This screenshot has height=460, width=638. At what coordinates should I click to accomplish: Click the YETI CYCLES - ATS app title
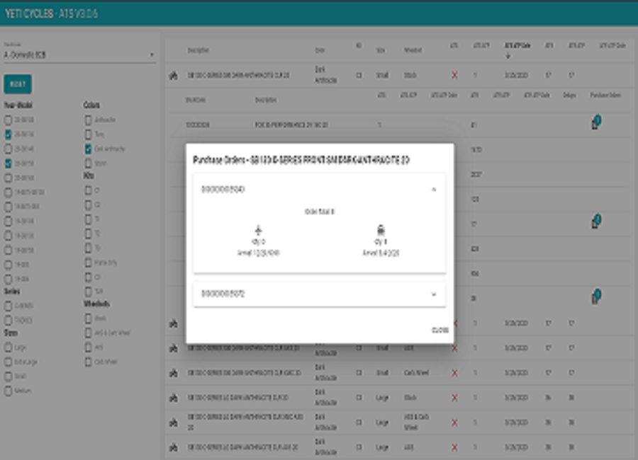(52, 14)
